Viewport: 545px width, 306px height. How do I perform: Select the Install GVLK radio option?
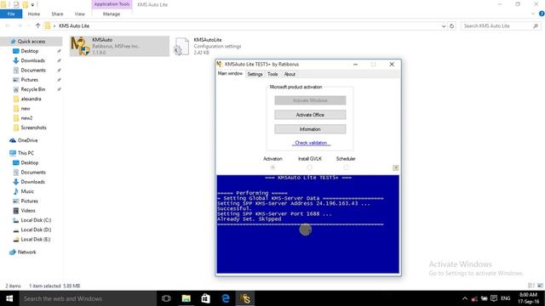pos(309,167)
